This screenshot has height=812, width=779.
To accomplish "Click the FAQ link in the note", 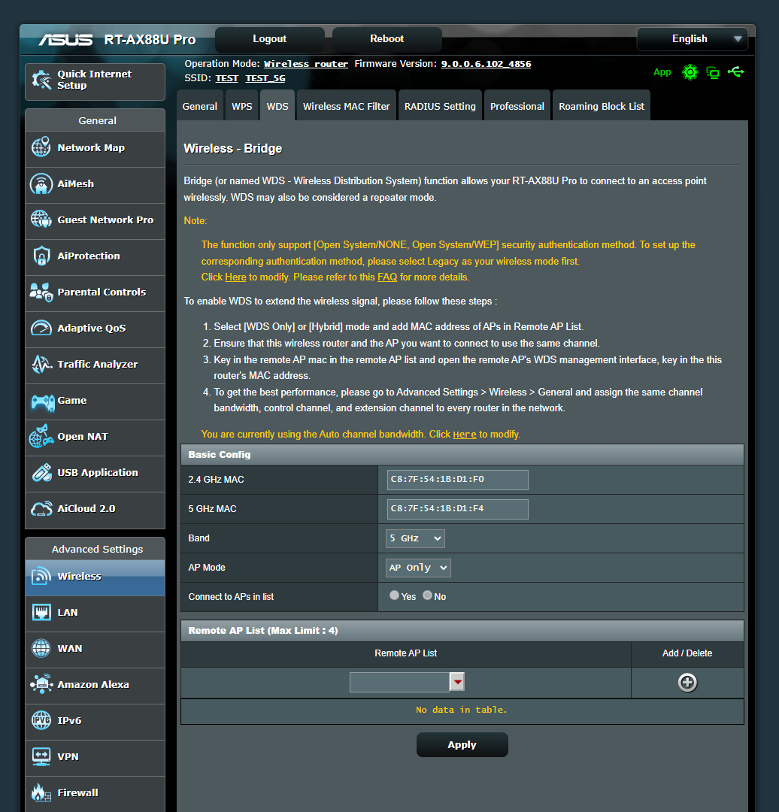I will click(387, 277).
